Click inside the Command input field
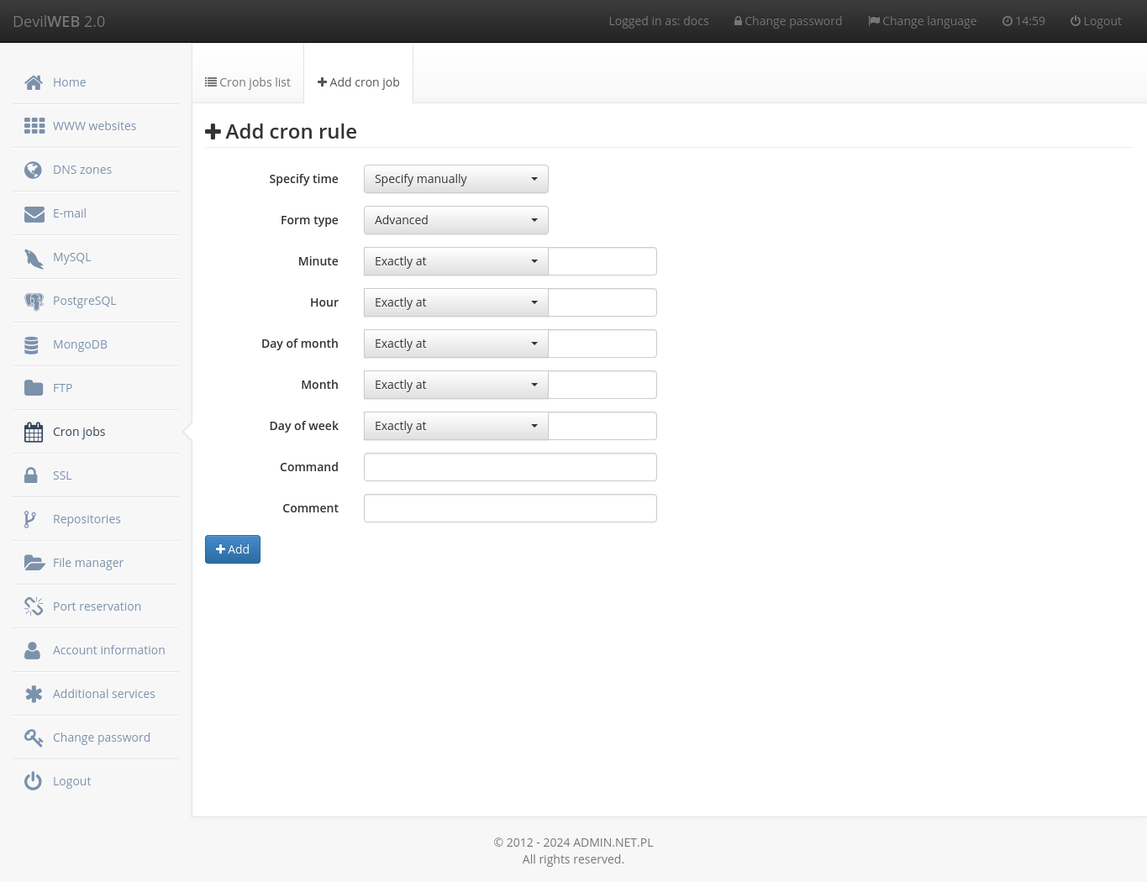This screenshot has width=1147, height=882. click(509, 467)
